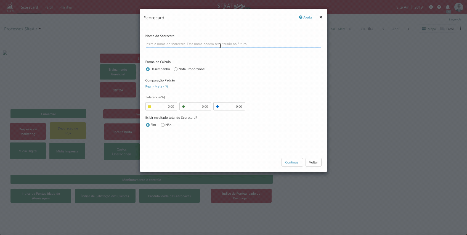Open the vertical three-dots options menu
This screenshot has width=467, height=235.
(x=461, y=28)
